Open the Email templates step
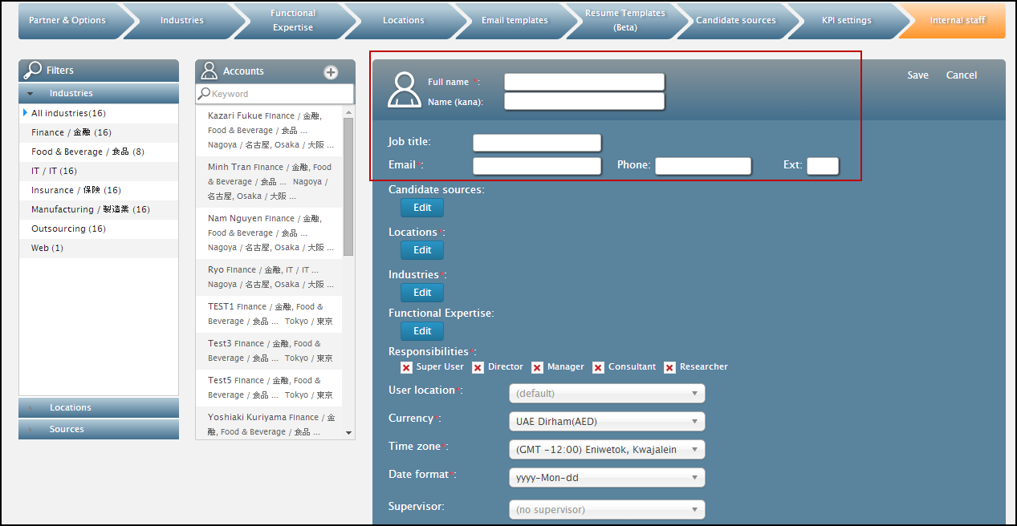This screenshot has width=1017, height=526. pyautogui.click(x=515, y=20)
